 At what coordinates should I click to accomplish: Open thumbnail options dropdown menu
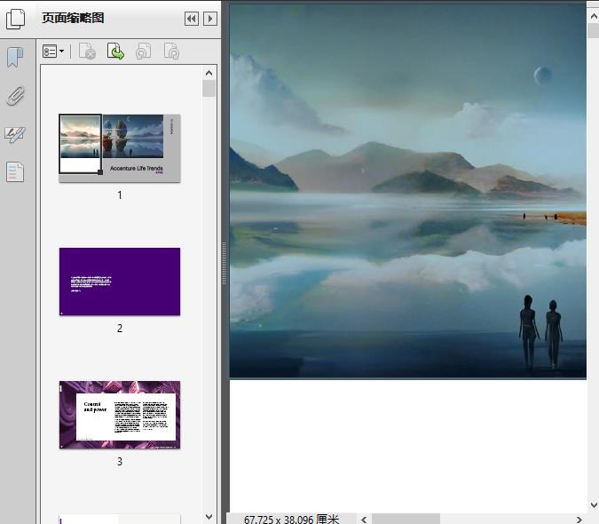53,52
